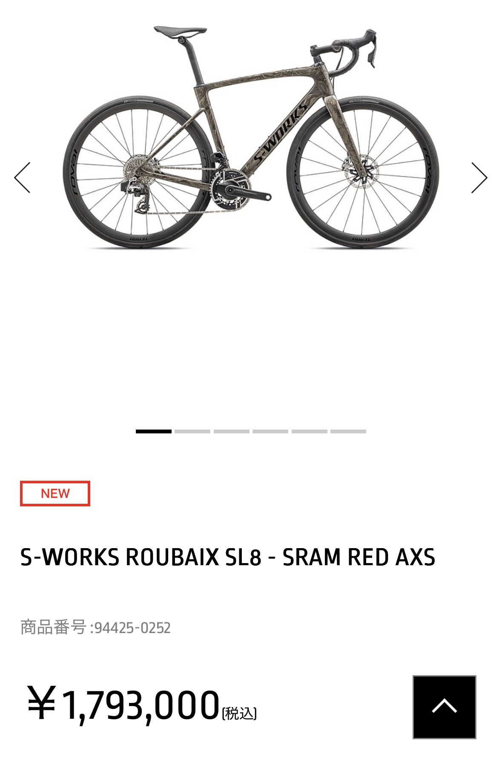Go to the sixth (last) carousel indicator bar

[x=348, y=431]
